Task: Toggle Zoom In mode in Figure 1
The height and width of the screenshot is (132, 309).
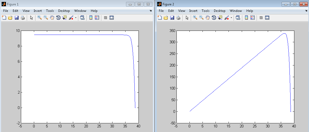Action: tap(39, 18)
